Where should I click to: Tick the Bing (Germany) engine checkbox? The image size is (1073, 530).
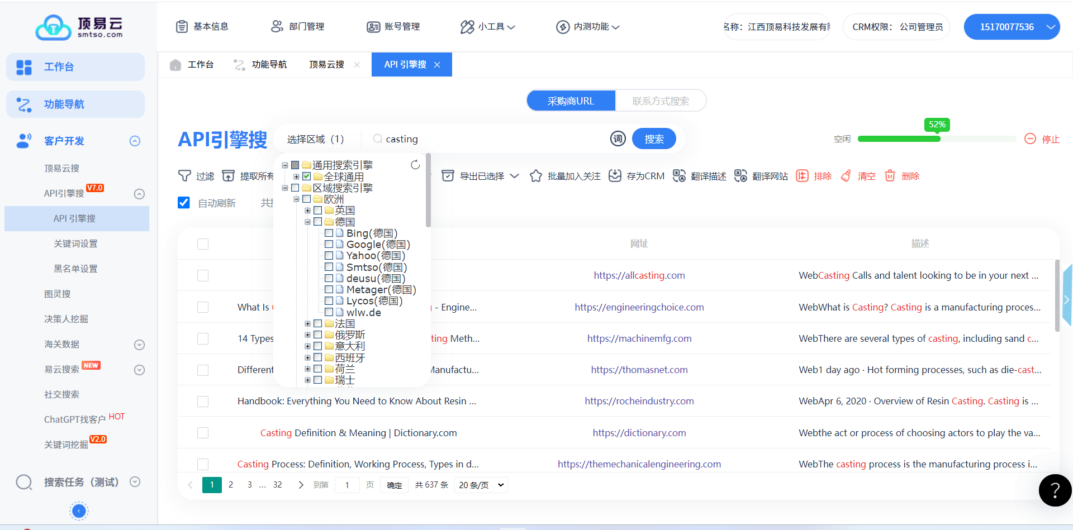pyautogui.click(x=329, y=233)
